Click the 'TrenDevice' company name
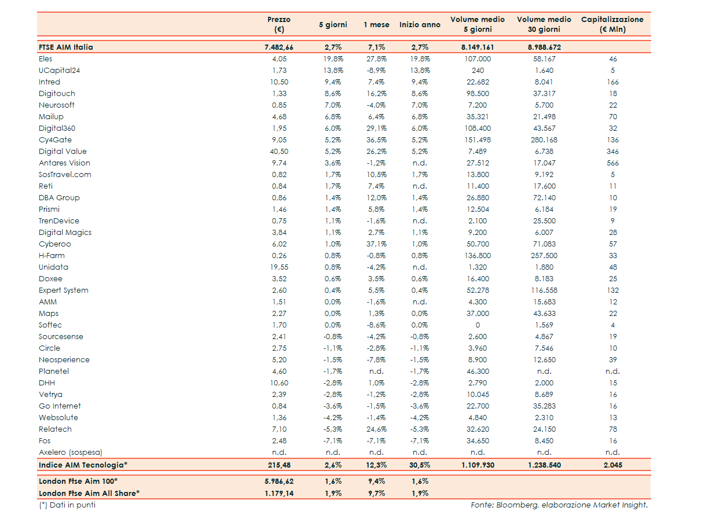The image size is (712, 511). [x=59, y=221]
